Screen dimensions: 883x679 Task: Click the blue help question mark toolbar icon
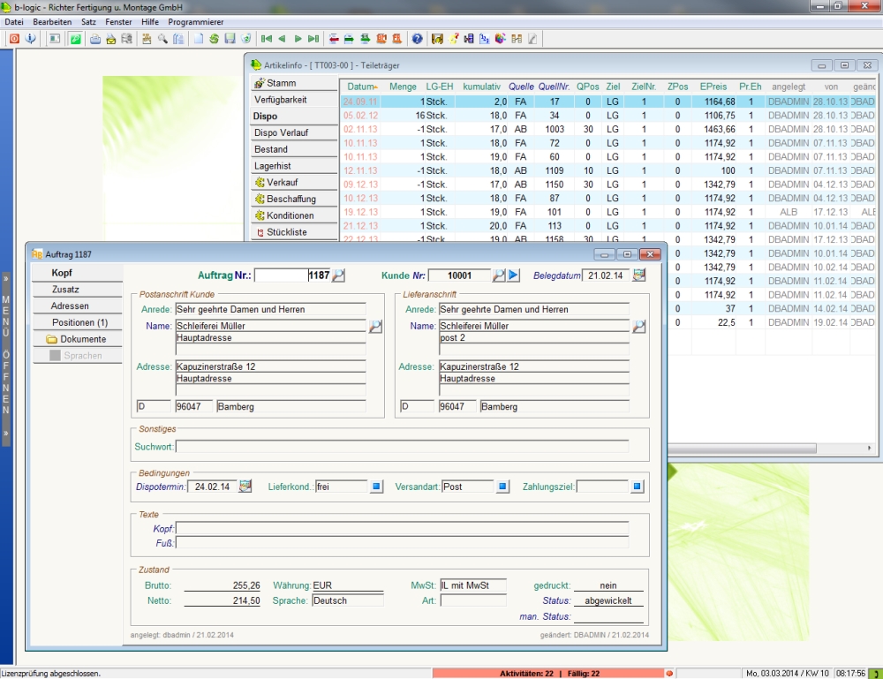click(x=417, y=39)
